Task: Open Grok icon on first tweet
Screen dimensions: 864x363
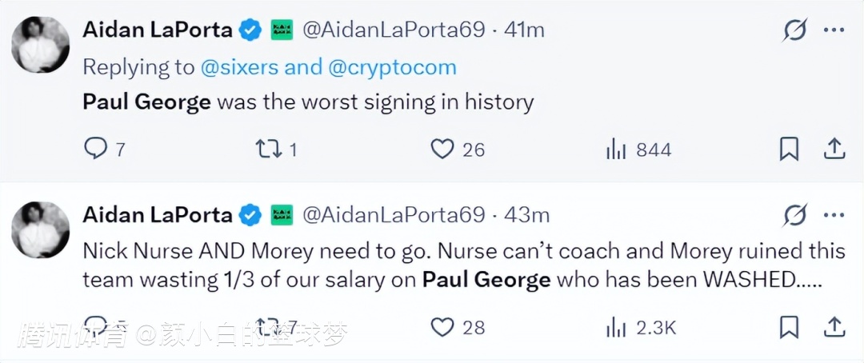Action: coord(794,31)
